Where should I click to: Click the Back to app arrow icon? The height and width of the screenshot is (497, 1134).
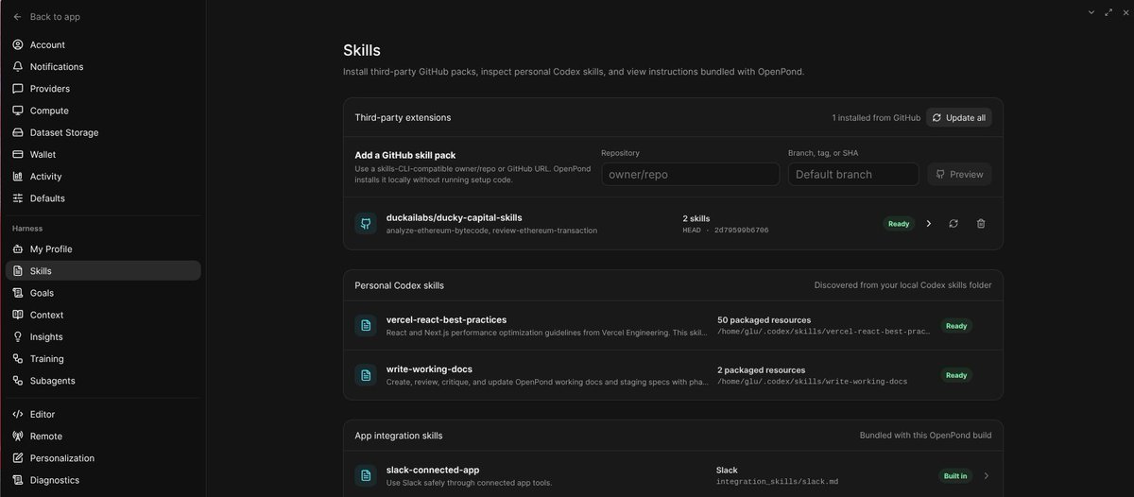[x=17, y=17]
